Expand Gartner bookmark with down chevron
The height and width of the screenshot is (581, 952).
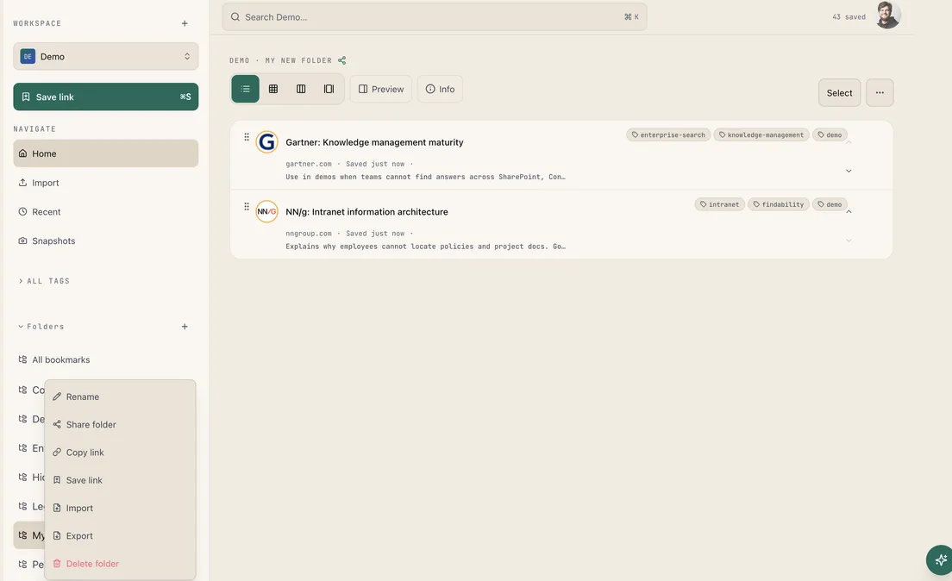pyautogui.click(x=849, y=172)
